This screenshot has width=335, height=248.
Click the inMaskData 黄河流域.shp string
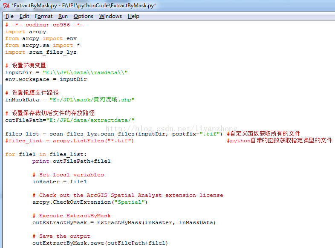point(92,100)
